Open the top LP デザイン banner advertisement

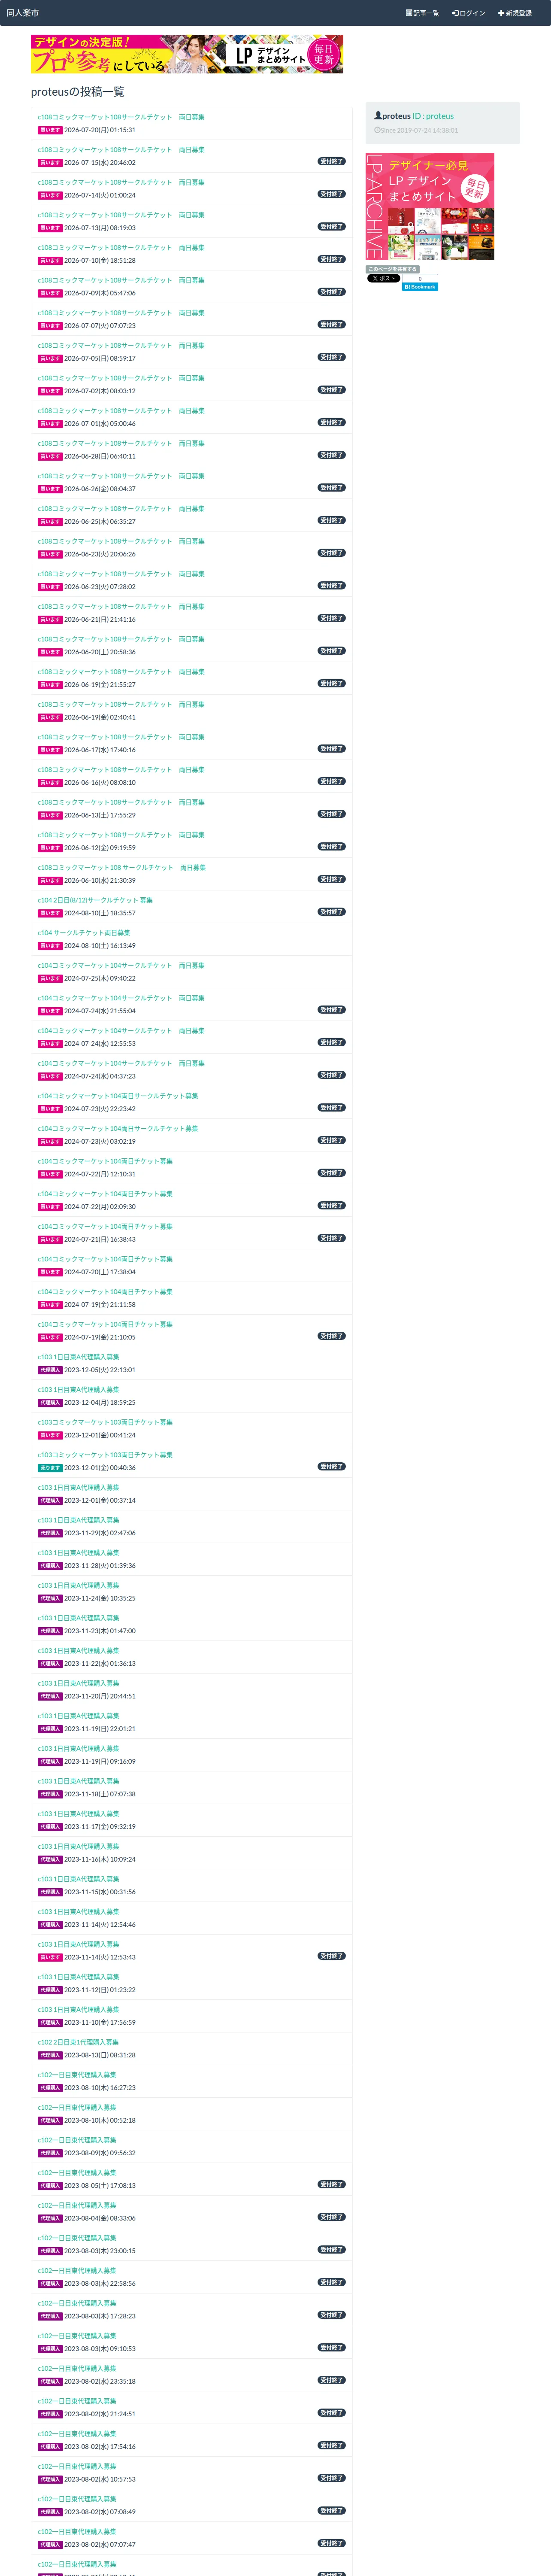187,54
